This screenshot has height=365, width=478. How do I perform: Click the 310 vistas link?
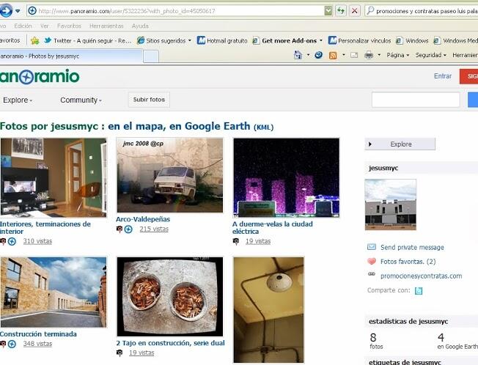point(37,241)
